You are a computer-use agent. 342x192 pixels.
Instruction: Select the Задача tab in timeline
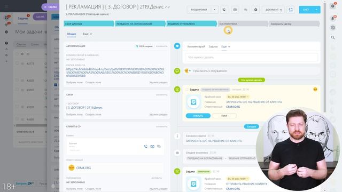click(x=213, y=46)
